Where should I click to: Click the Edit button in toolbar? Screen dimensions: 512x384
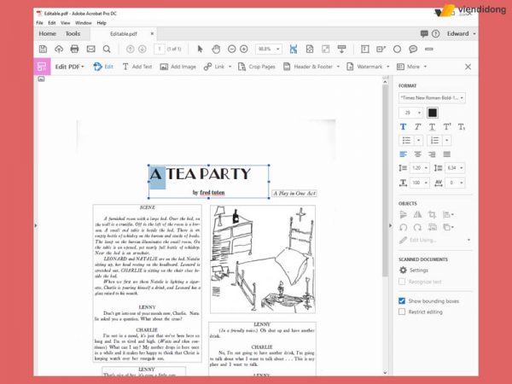pyautogui.click(x=103, y=67)
